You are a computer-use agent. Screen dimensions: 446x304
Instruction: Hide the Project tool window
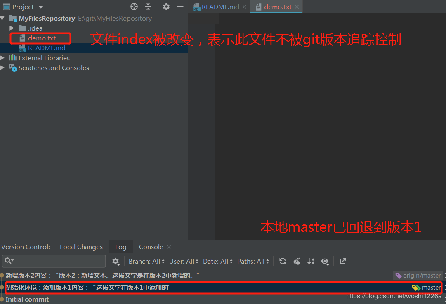click(x=180, y=7)
